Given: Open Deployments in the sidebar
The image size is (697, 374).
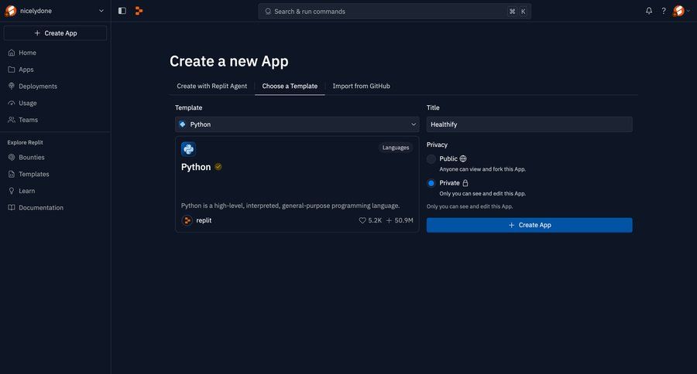Looking at the screenshot, I should (55, 86).
